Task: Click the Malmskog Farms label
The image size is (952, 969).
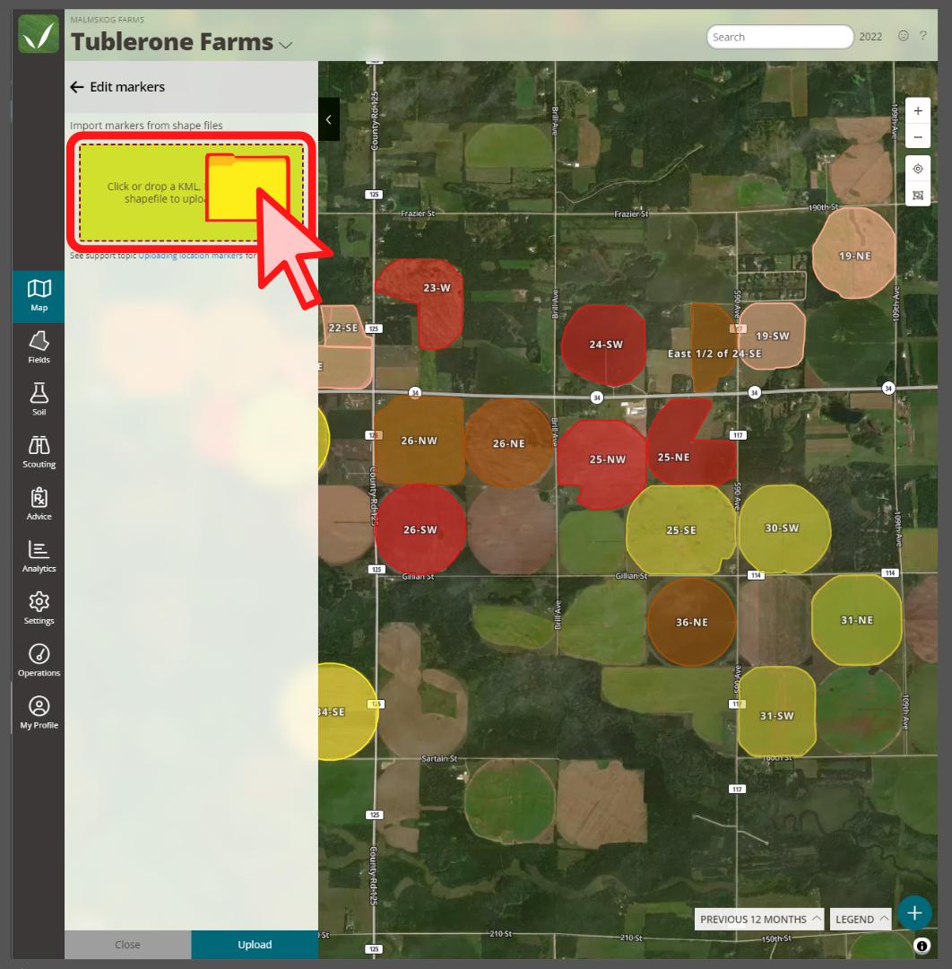Action: [x=107, y=20]
